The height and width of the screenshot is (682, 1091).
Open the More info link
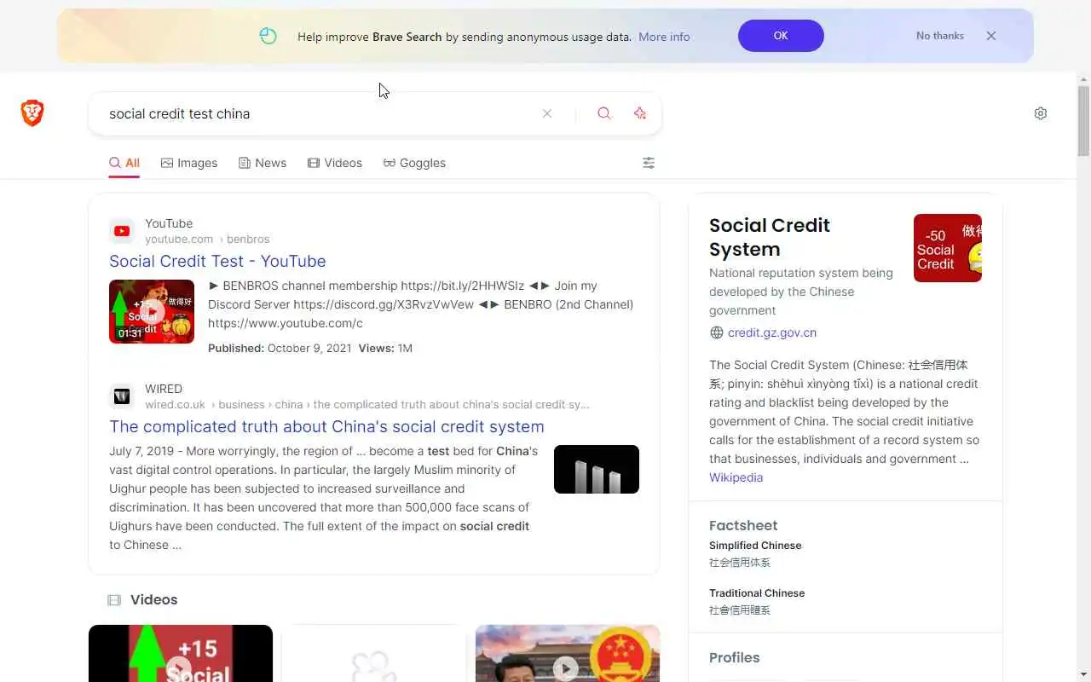(x=664, y=37)
